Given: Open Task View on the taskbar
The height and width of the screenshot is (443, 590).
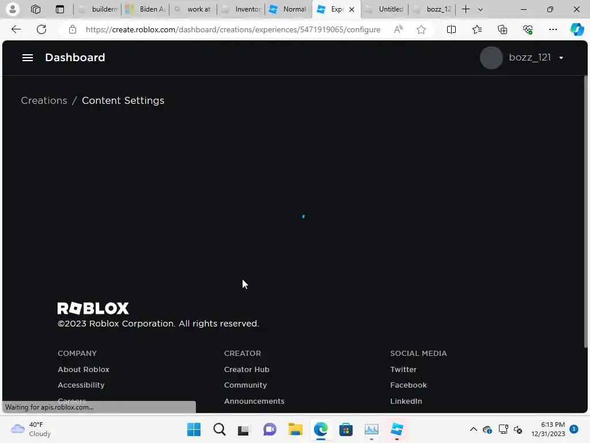Looking at the screenshot, I should click(x=244, y=429).
